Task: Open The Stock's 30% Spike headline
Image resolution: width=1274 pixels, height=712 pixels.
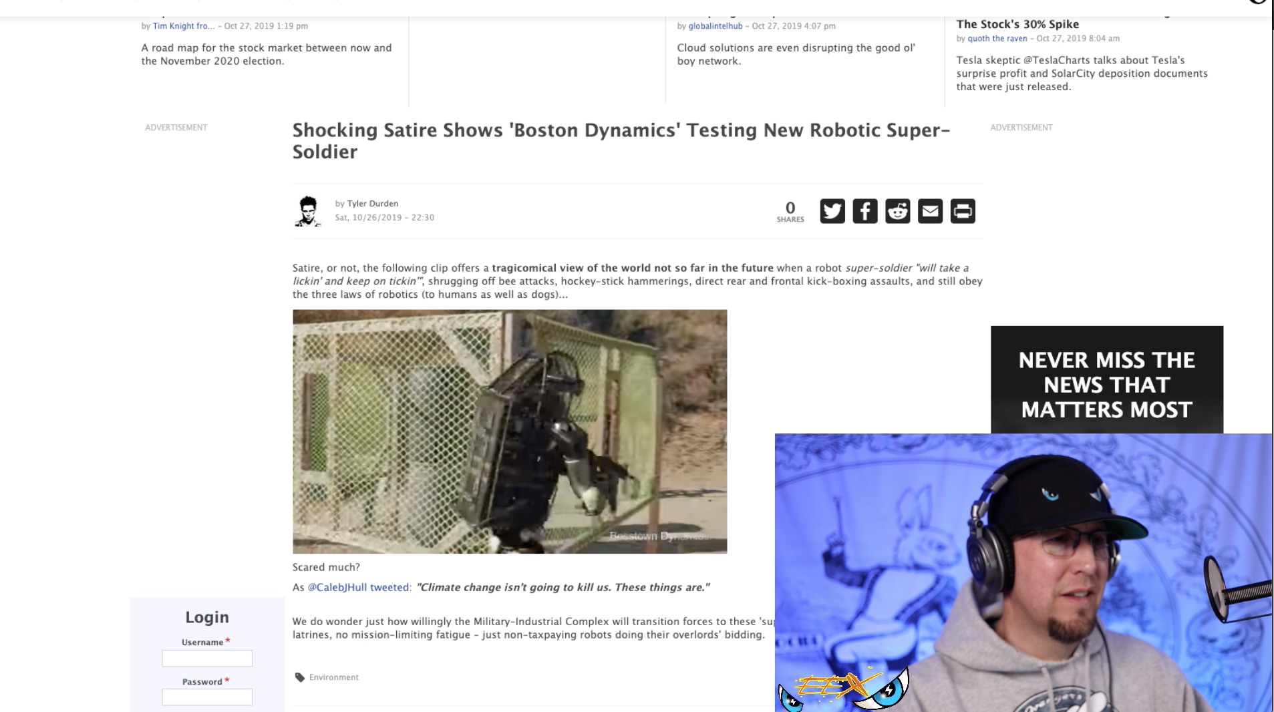Action: pos(1017,24)
